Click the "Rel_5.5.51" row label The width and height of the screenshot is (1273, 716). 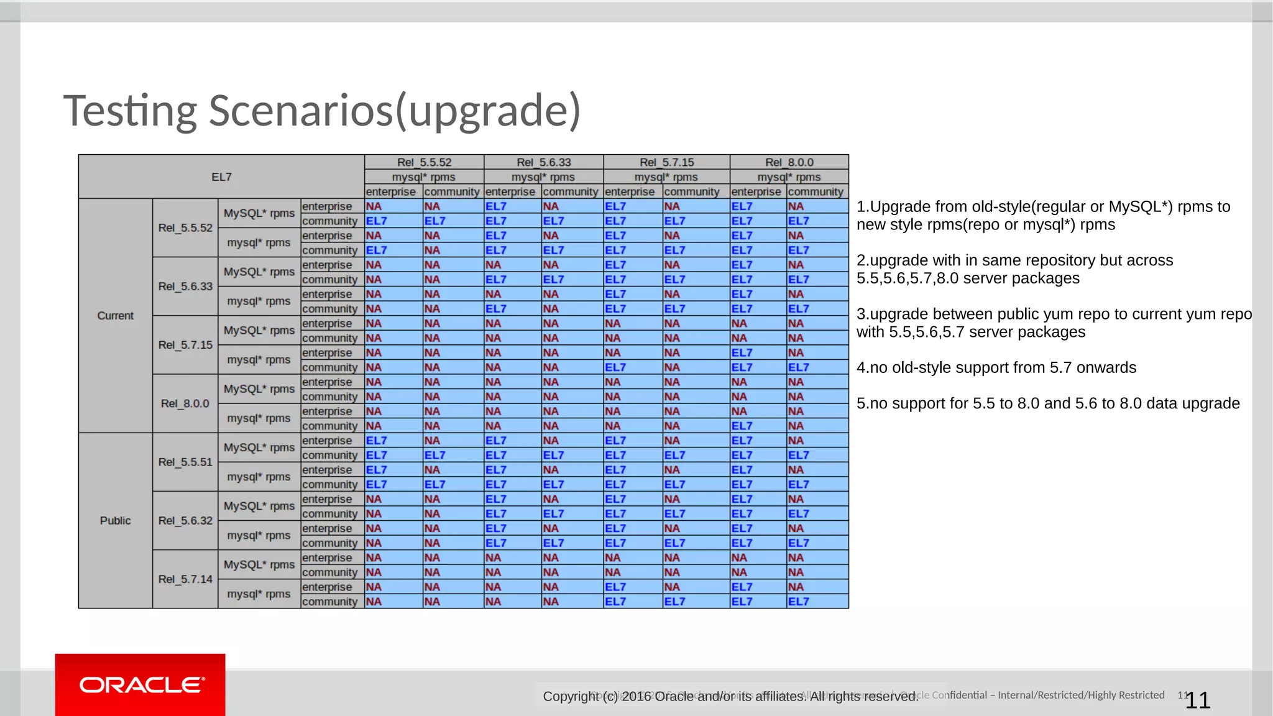[185, 462]
